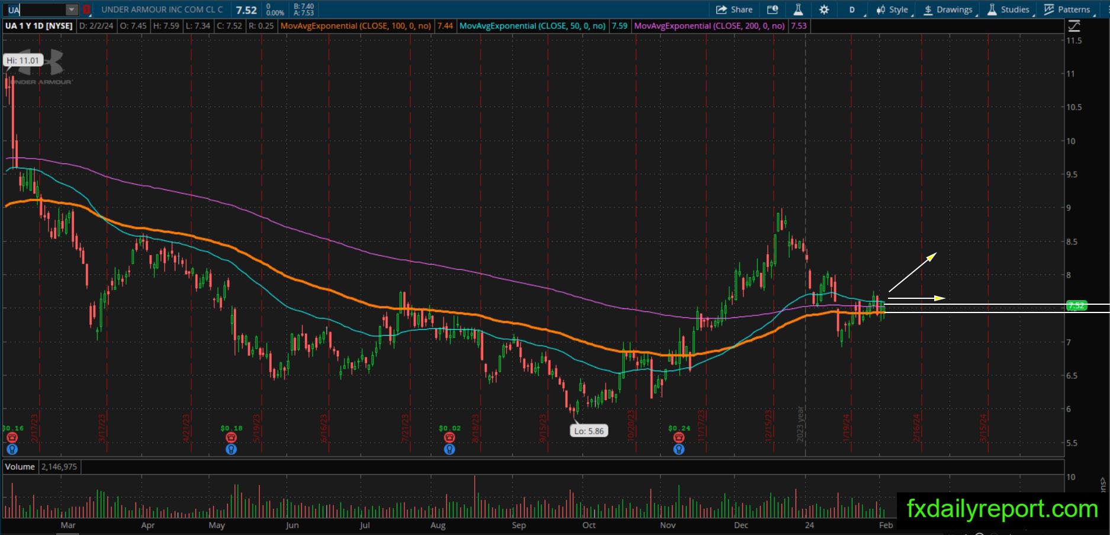Screen dimensions: 1110x535
Task: Click the 'O: 7.45' open price readout
Action: (133, 26)
